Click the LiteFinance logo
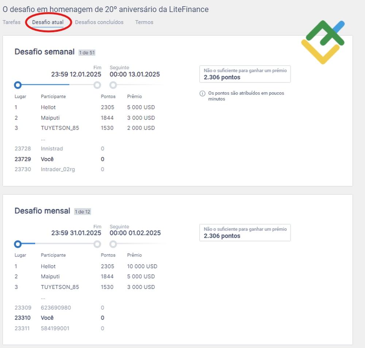Screen dimensions: 365x348 point(323,42)
